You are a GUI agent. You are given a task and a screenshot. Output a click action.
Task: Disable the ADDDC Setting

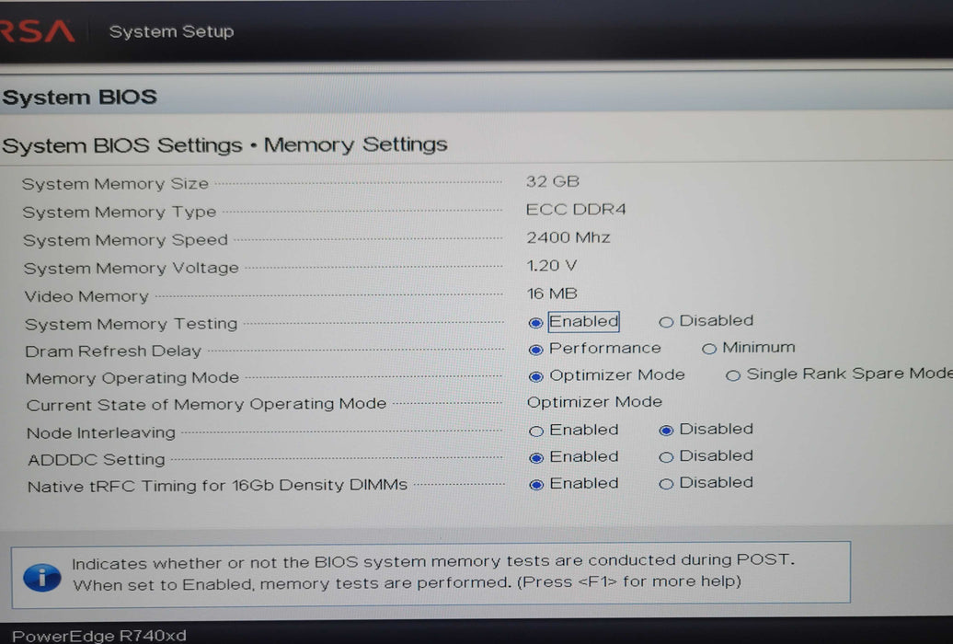click(x=666, y=457)
